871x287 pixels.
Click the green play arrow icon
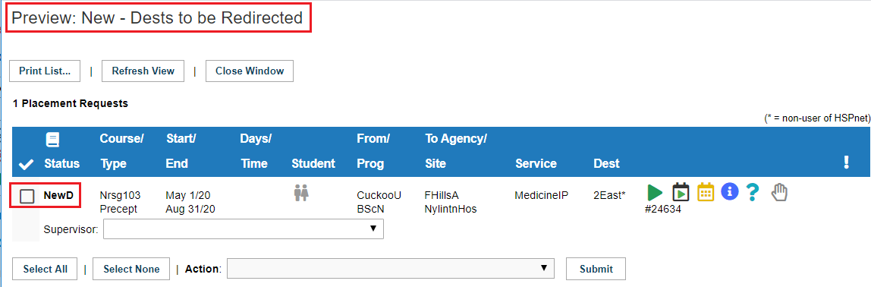coord(655,192)
